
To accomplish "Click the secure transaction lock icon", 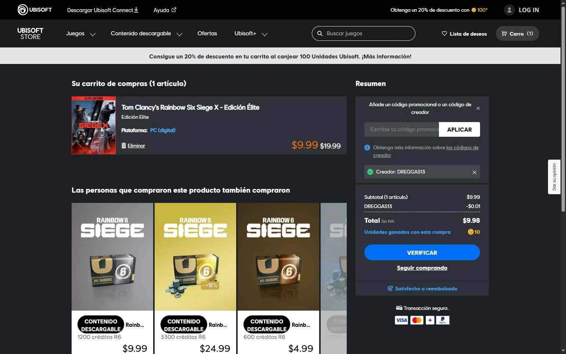I will click(399, 308).
